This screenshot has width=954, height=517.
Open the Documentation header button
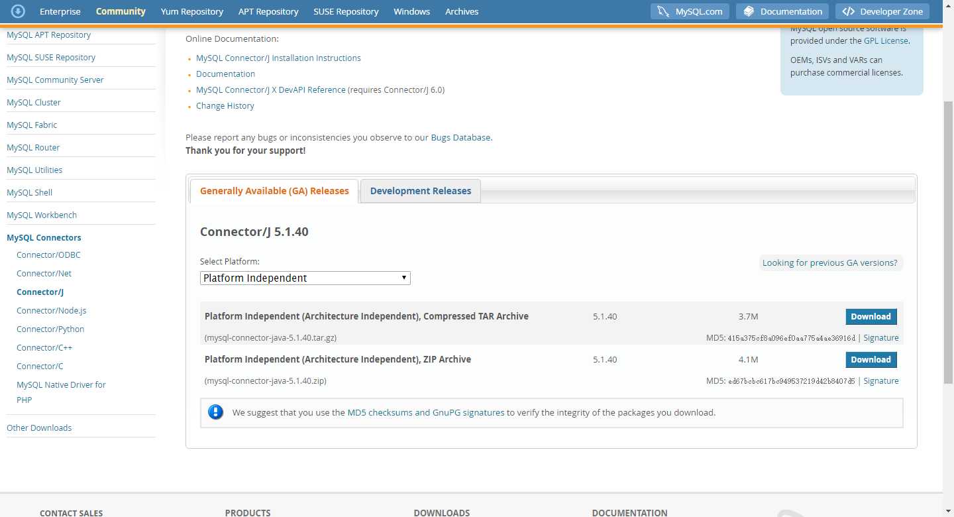(782, 11)
